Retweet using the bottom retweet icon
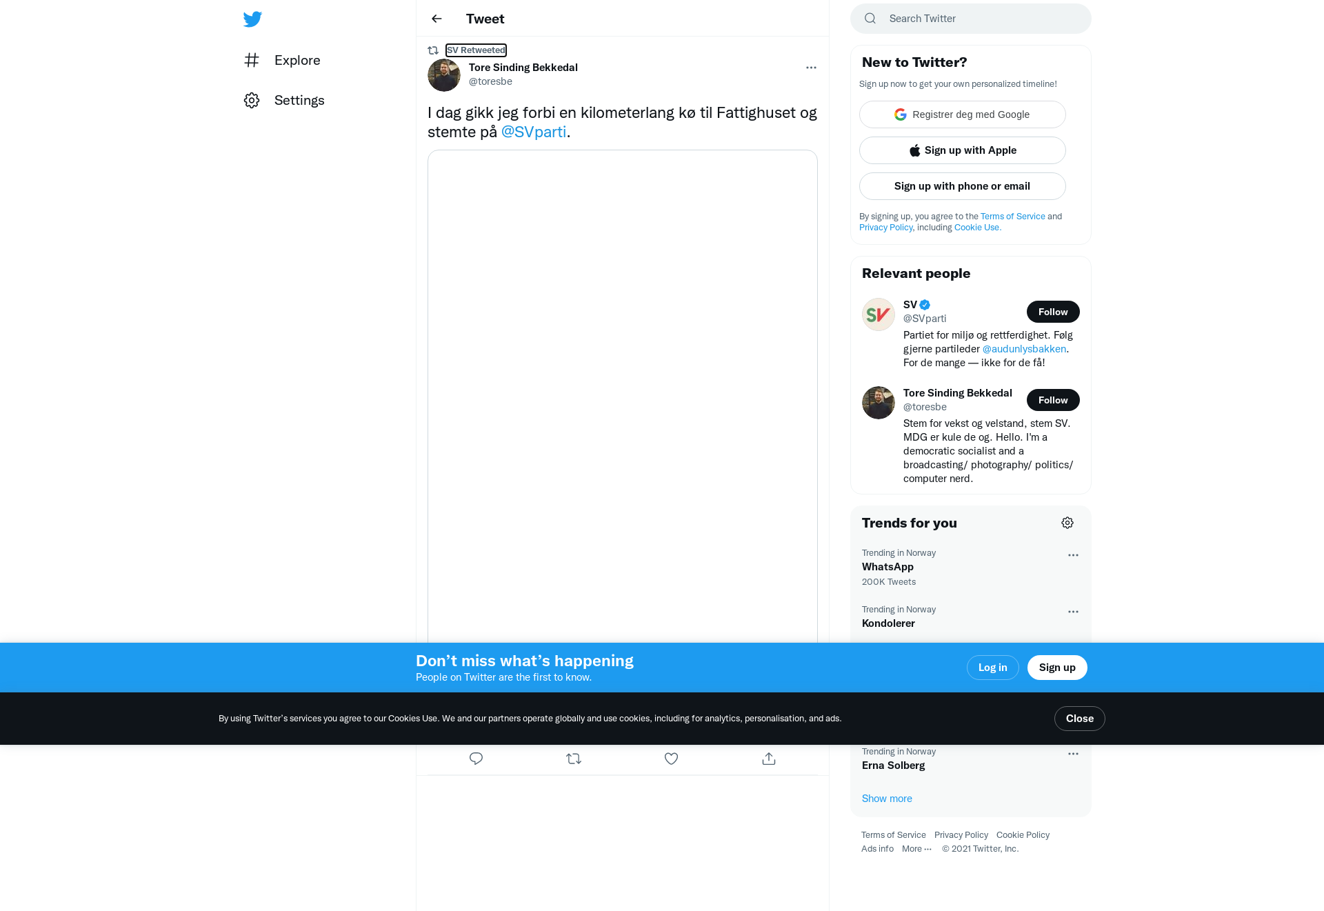Image resolution: width=1324 pixels, height=911 pixels. pos(574,759)
